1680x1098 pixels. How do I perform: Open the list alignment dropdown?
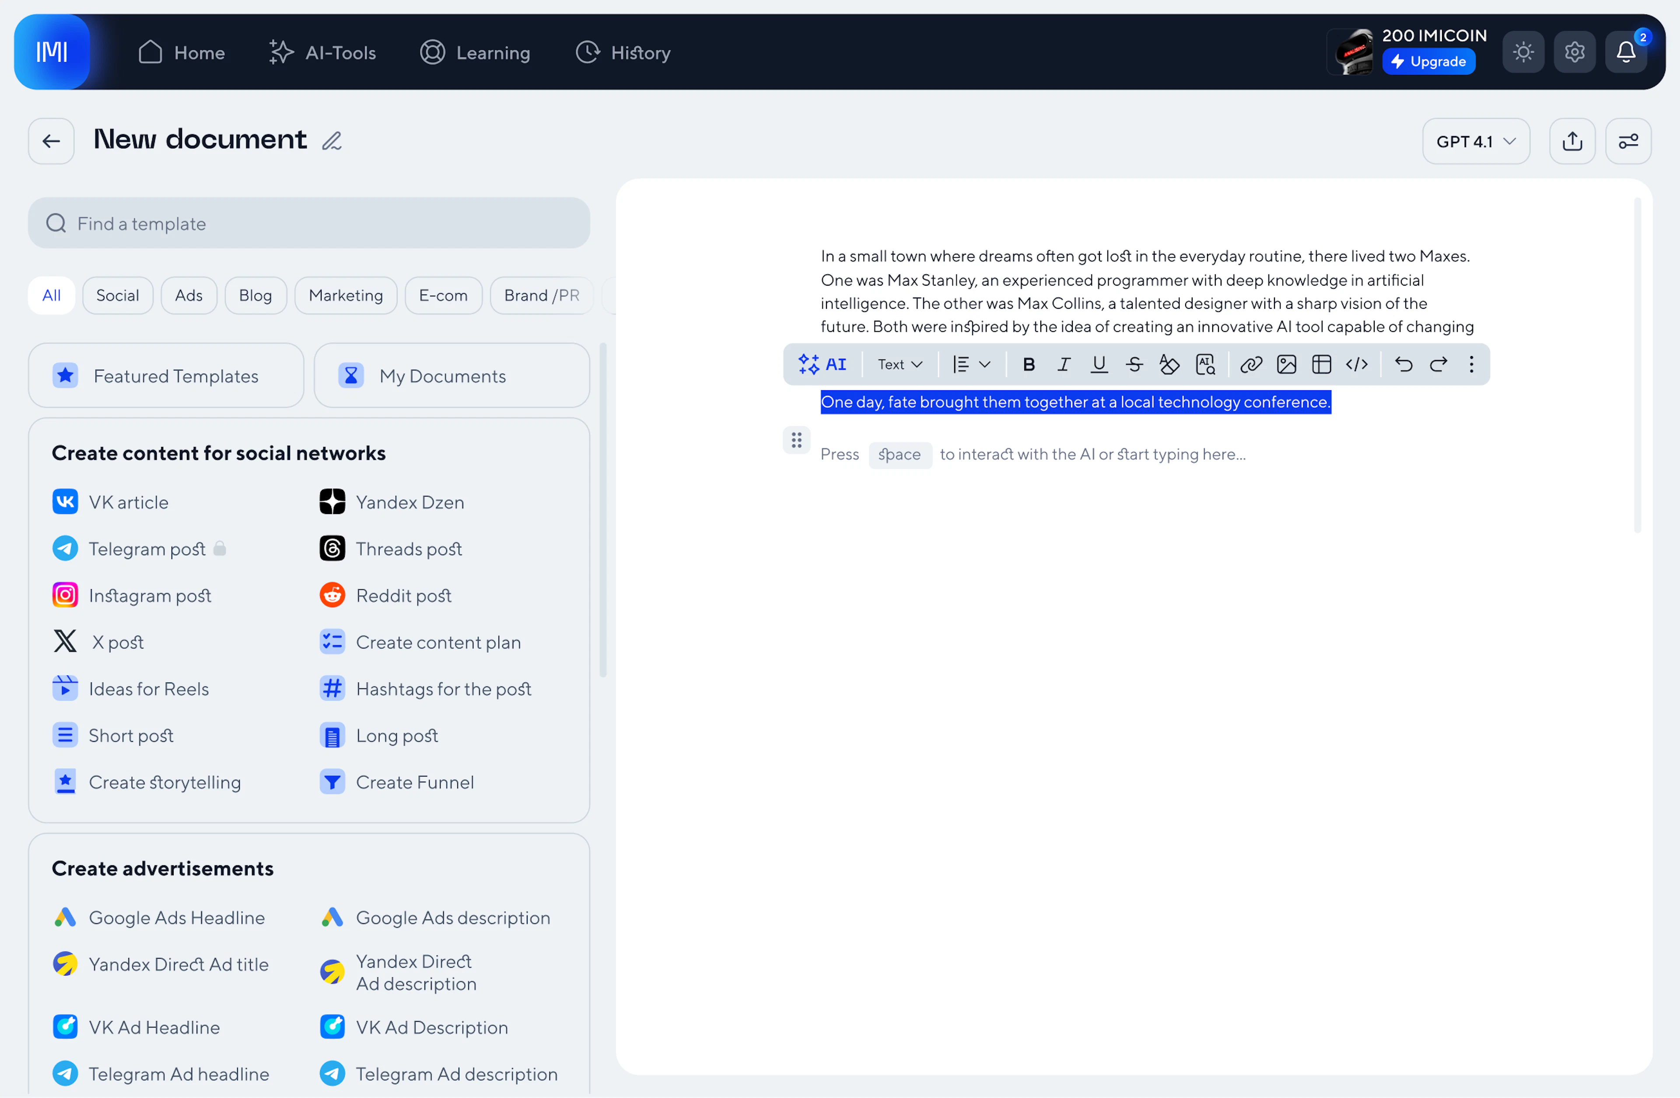(x=970, y=364)
